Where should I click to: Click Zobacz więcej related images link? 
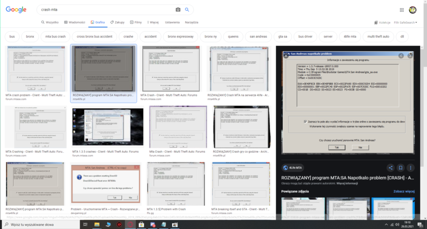pos(404,191)
